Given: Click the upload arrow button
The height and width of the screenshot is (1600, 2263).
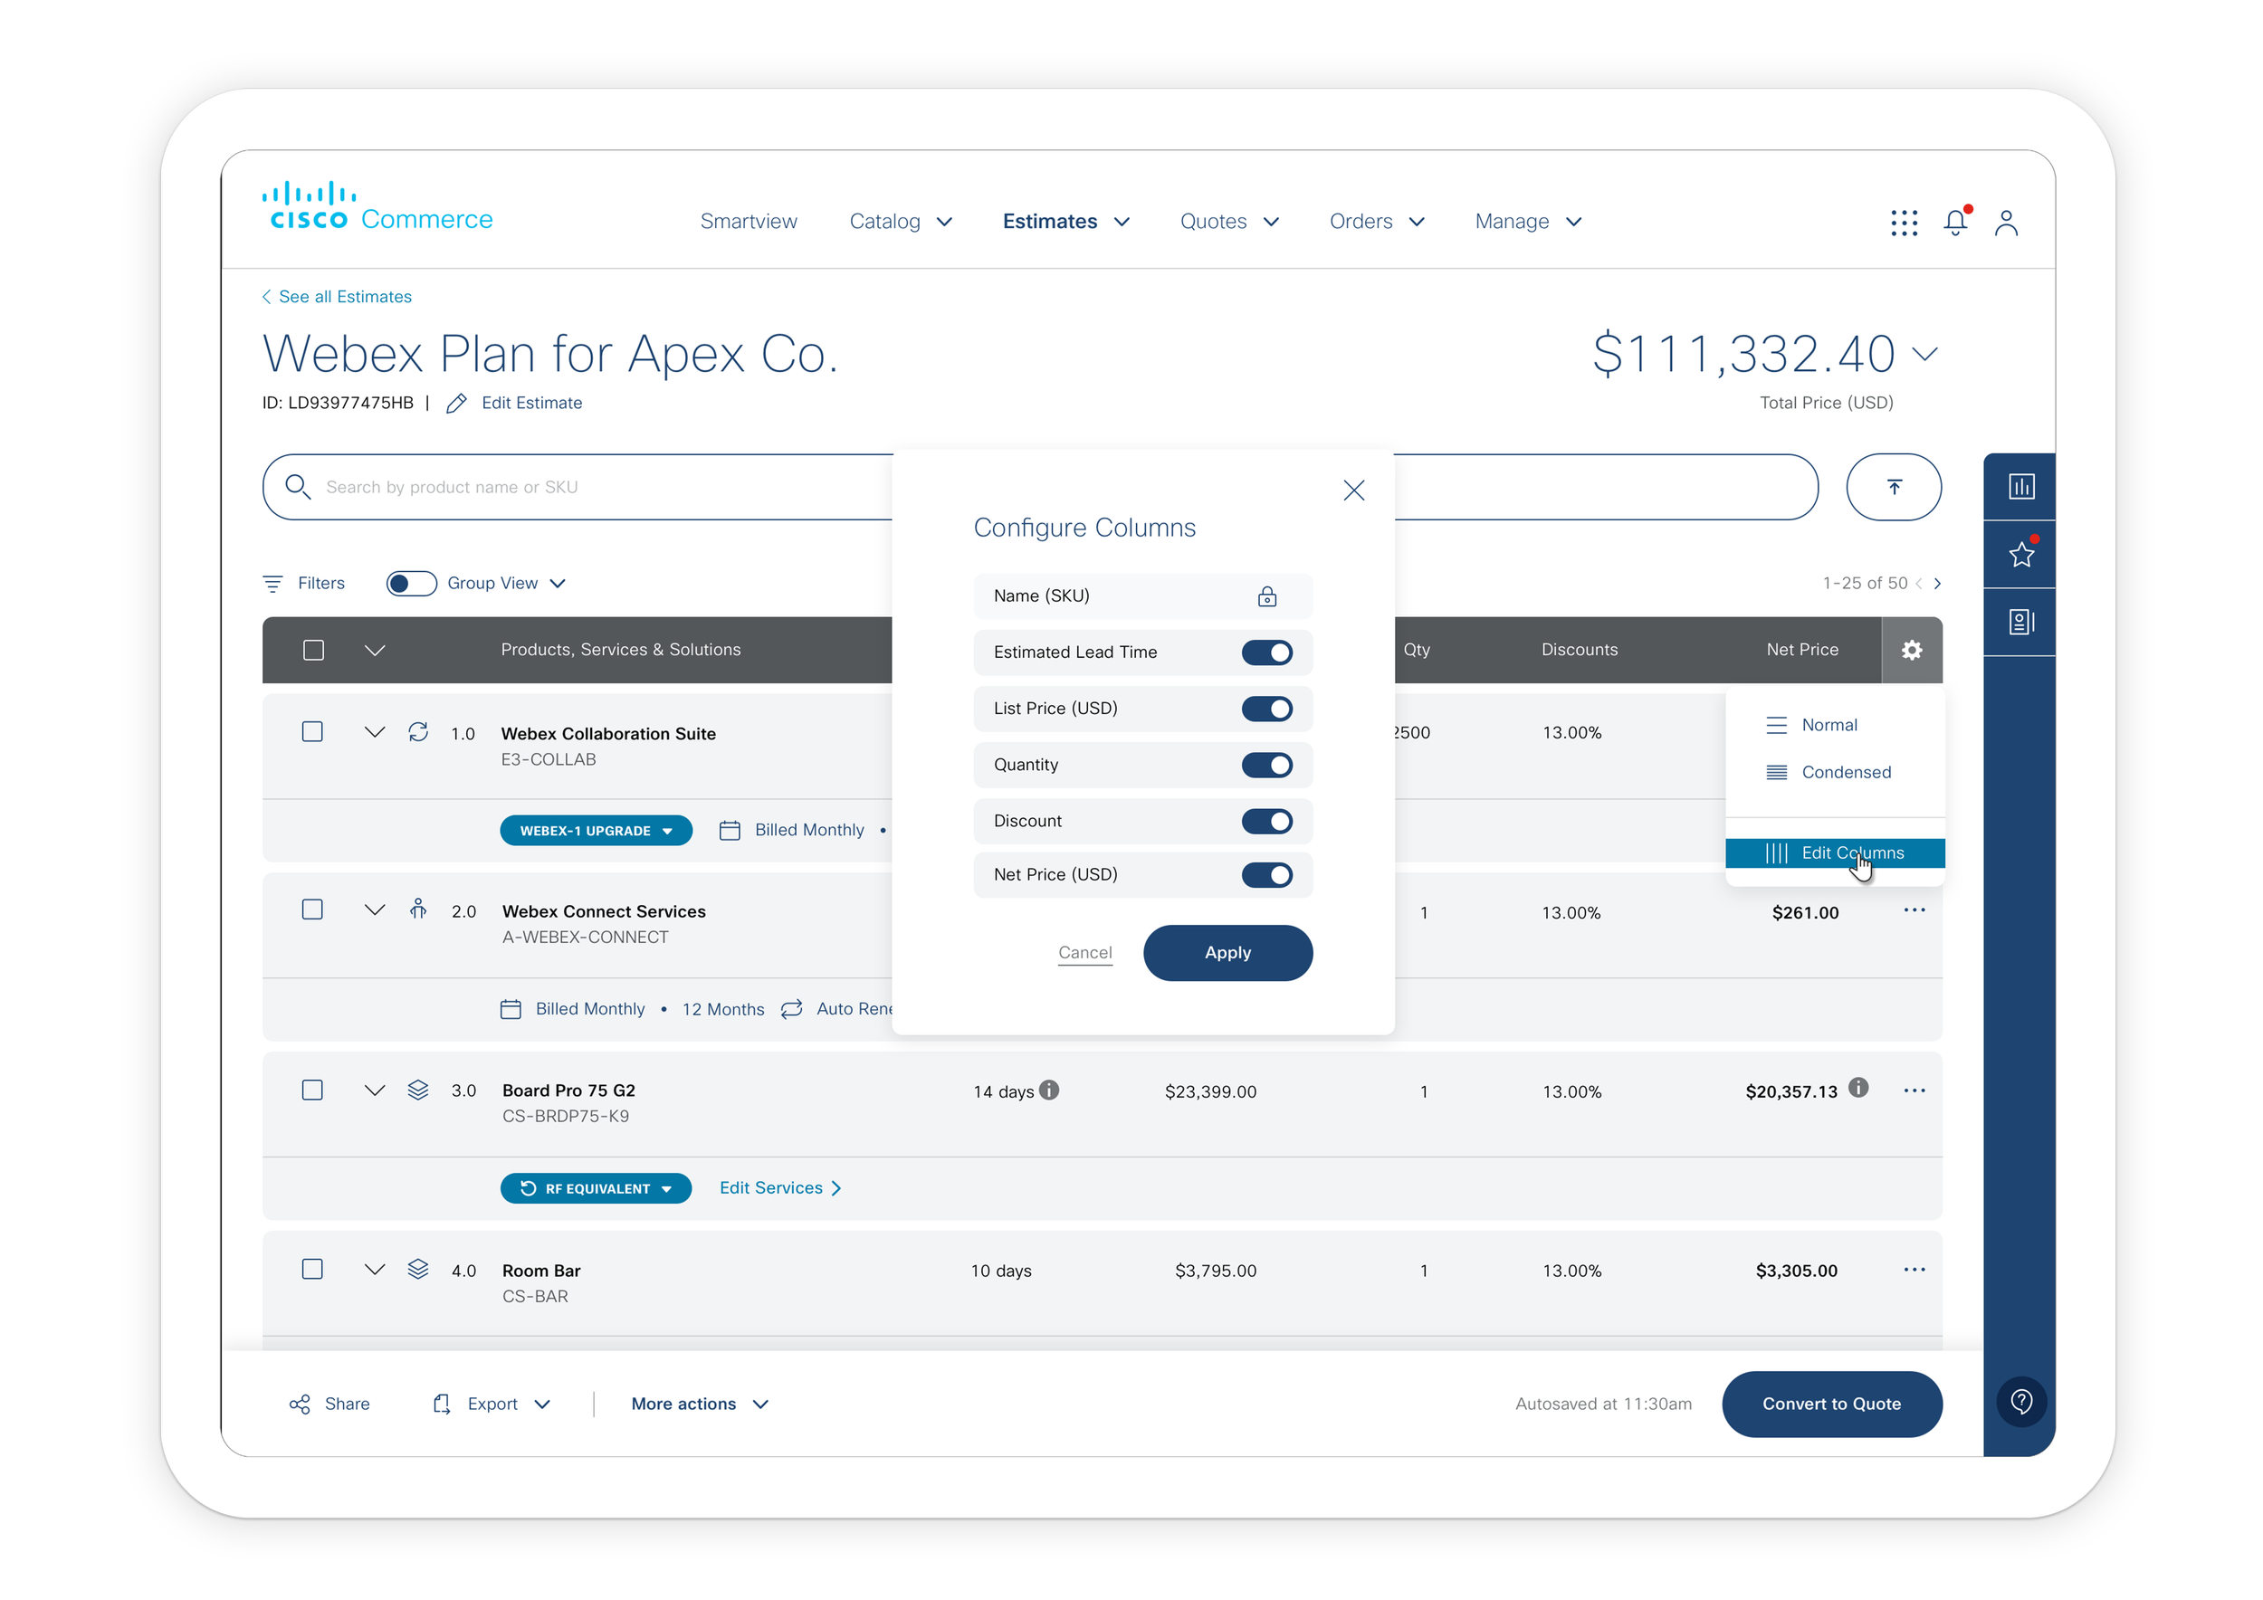Looking at the screenshot, I should click(x=1894, y=487).
